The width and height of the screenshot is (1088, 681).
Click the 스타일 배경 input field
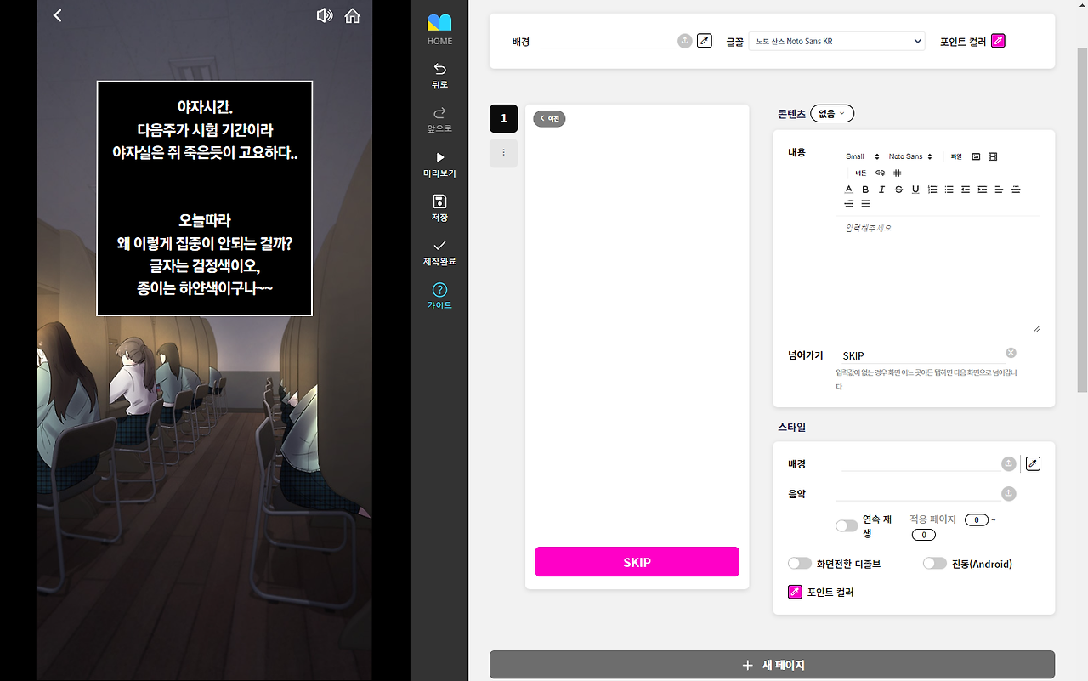coord(921,463)
